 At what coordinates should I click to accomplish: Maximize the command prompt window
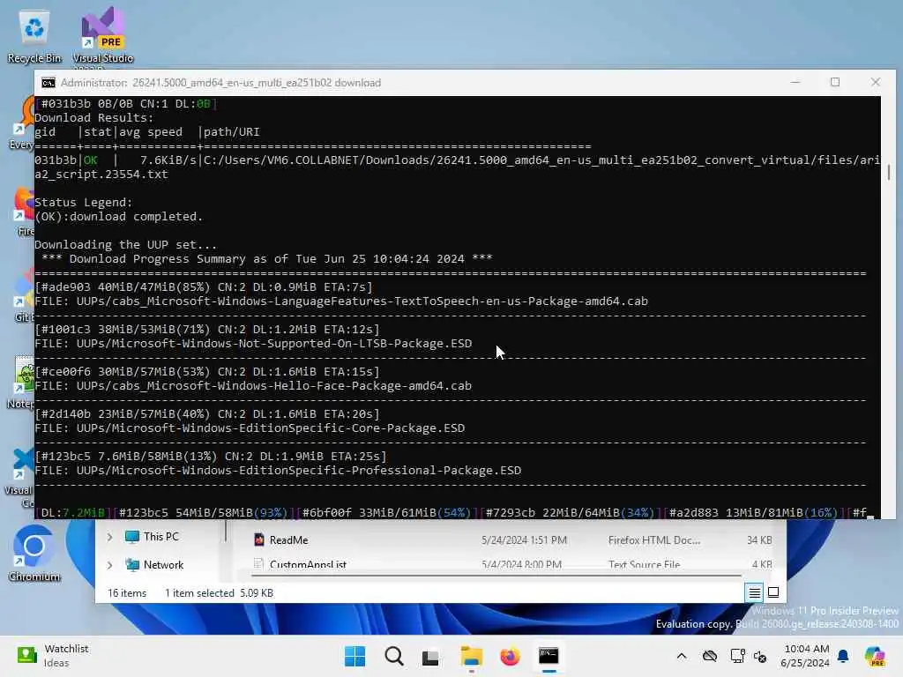click(x=835, y=82)
